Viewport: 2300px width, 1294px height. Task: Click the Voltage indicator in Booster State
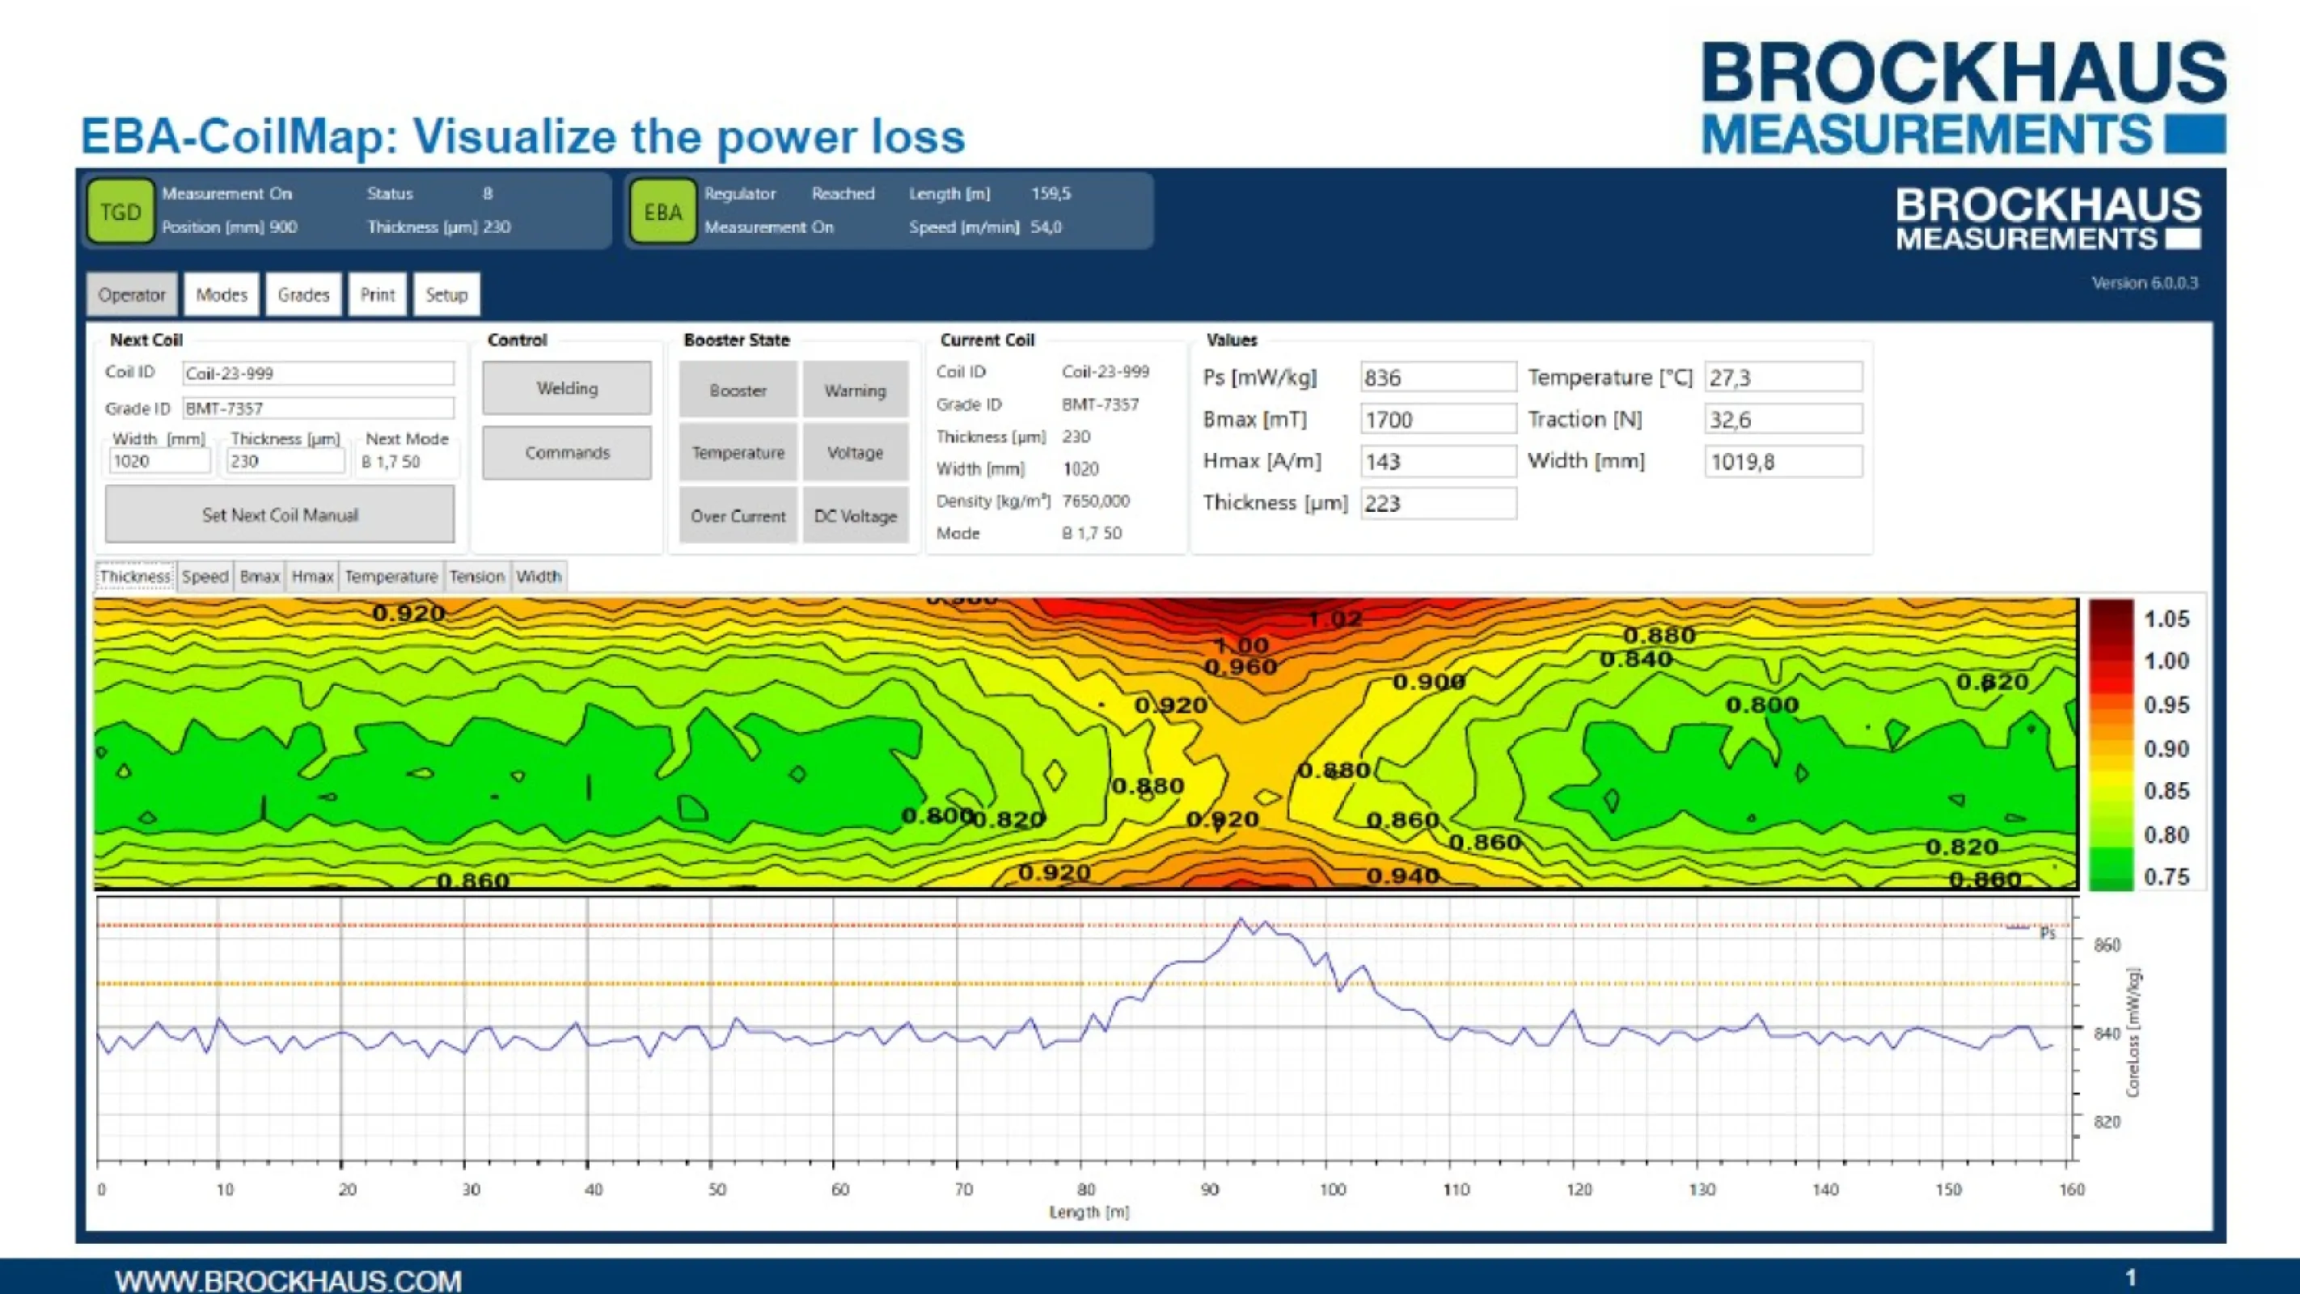point(855,453)
